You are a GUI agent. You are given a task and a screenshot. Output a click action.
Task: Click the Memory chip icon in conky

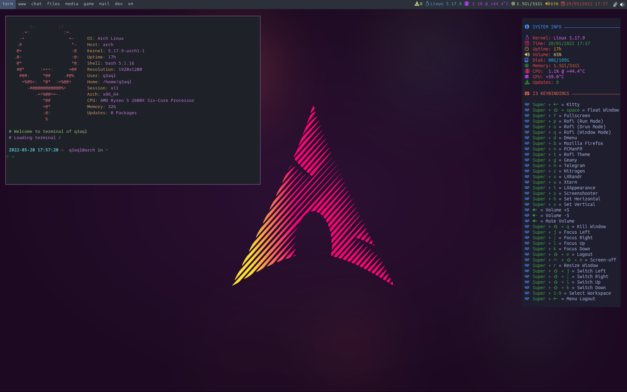pyautogui.click(x=527, y=66)
